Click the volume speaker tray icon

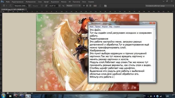pos(151,96)
